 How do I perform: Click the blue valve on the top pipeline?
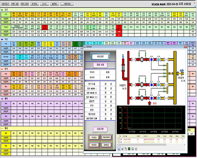[152, 60]
